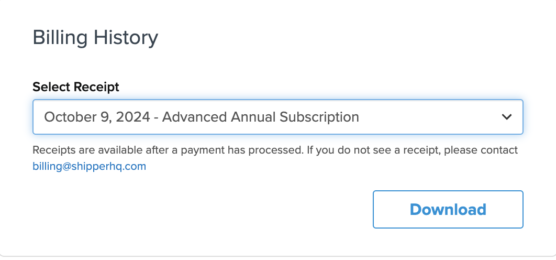
Task: Contact billing via the ShipperHQ email link
Action: pyautogui.click(x=89, y=167)
